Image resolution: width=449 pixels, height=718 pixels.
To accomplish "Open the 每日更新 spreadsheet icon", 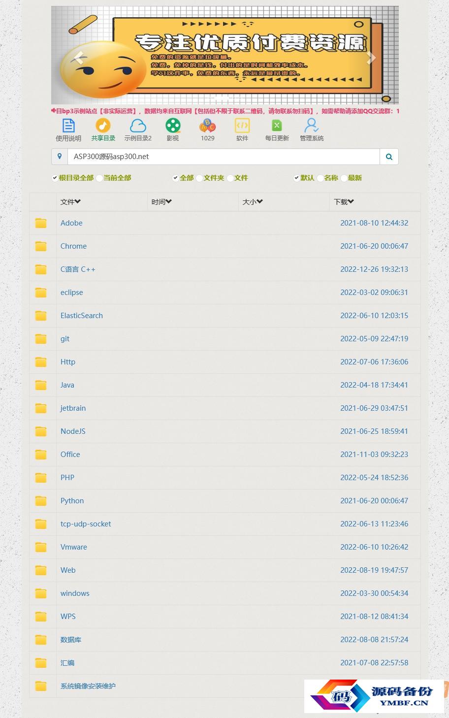I will pyautogui.click(x=277, y=126).
